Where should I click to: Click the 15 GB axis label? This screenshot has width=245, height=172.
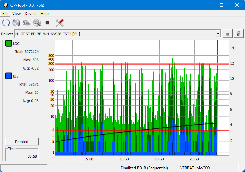coord(159,159)
